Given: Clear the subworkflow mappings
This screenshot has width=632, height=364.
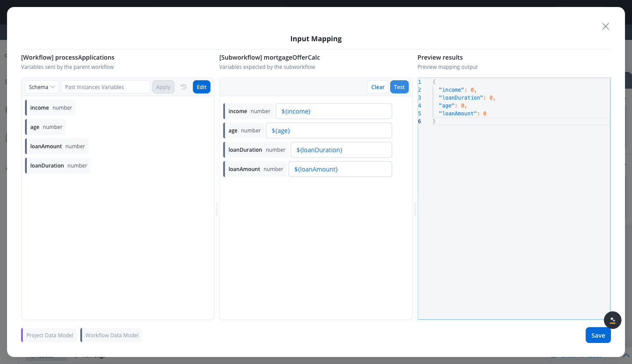Looking at the screenshot, I should coord(378,87).
